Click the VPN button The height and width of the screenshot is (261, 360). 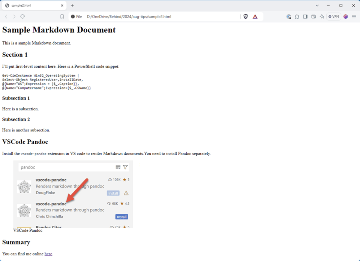pos(333,16)
